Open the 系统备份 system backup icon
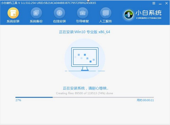 tap(36, 13)
